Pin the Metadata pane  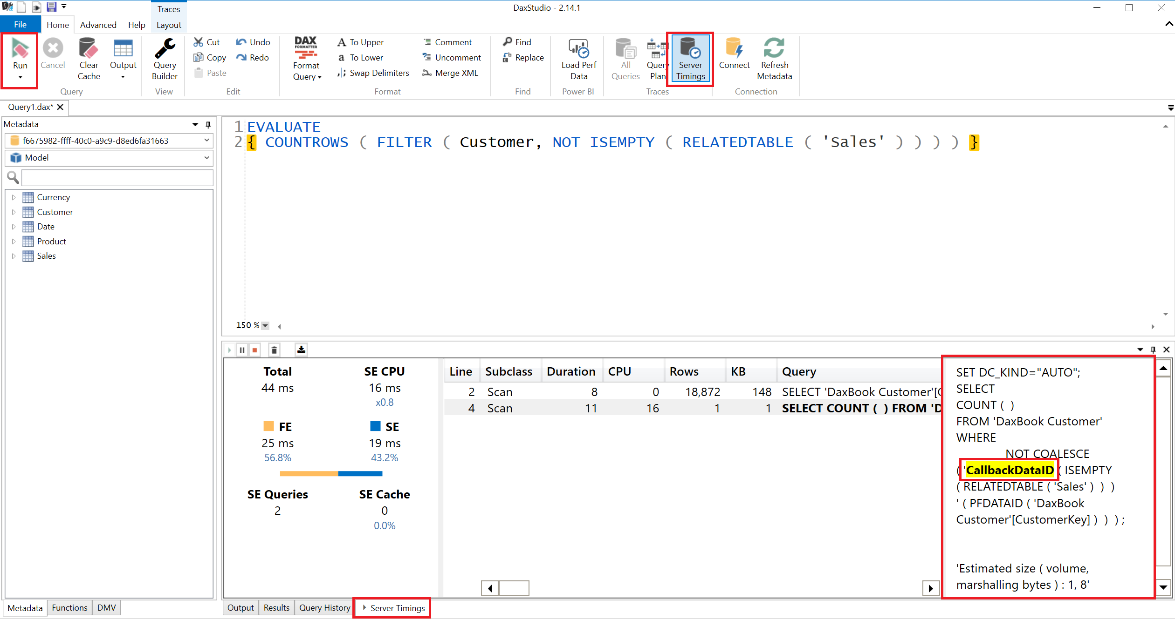[x=208, y=124]
